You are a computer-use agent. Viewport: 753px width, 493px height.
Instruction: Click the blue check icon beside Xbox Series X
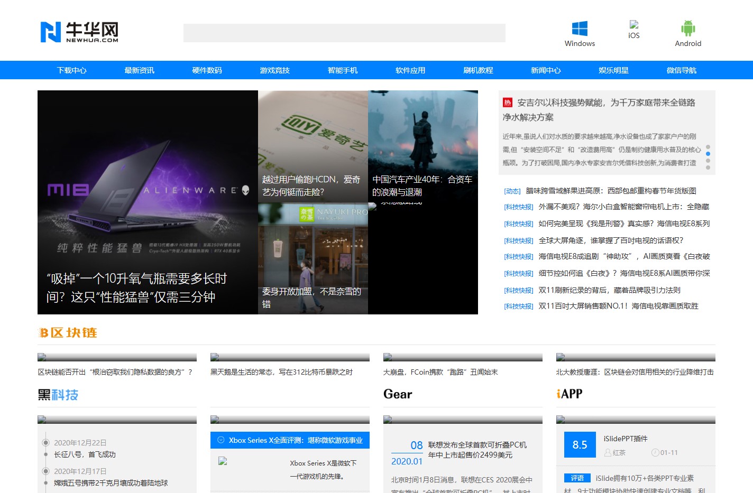(222, 440)
